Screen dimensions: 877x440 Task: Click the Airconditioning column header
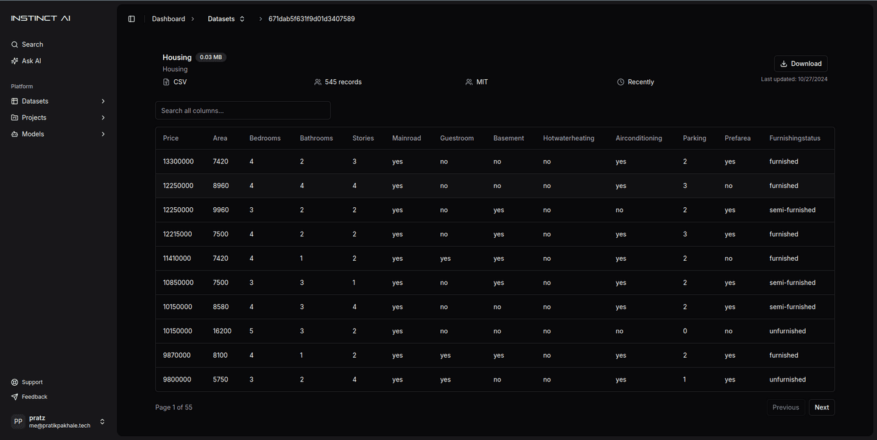(639, 138)
